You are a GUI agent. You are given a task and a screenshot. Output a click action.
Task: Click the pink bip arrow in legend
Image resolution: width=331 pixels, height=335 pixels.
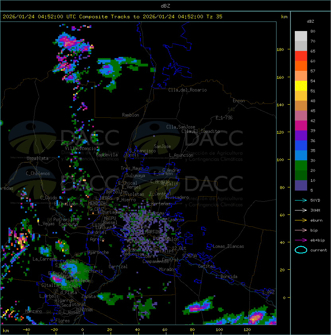click(301, 230)
